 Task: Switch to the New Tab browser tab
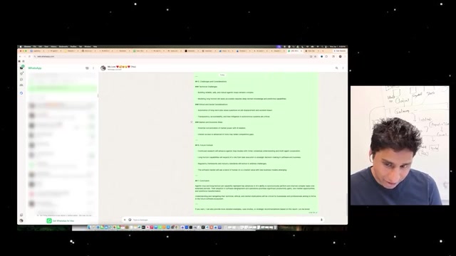click(311, 50)
